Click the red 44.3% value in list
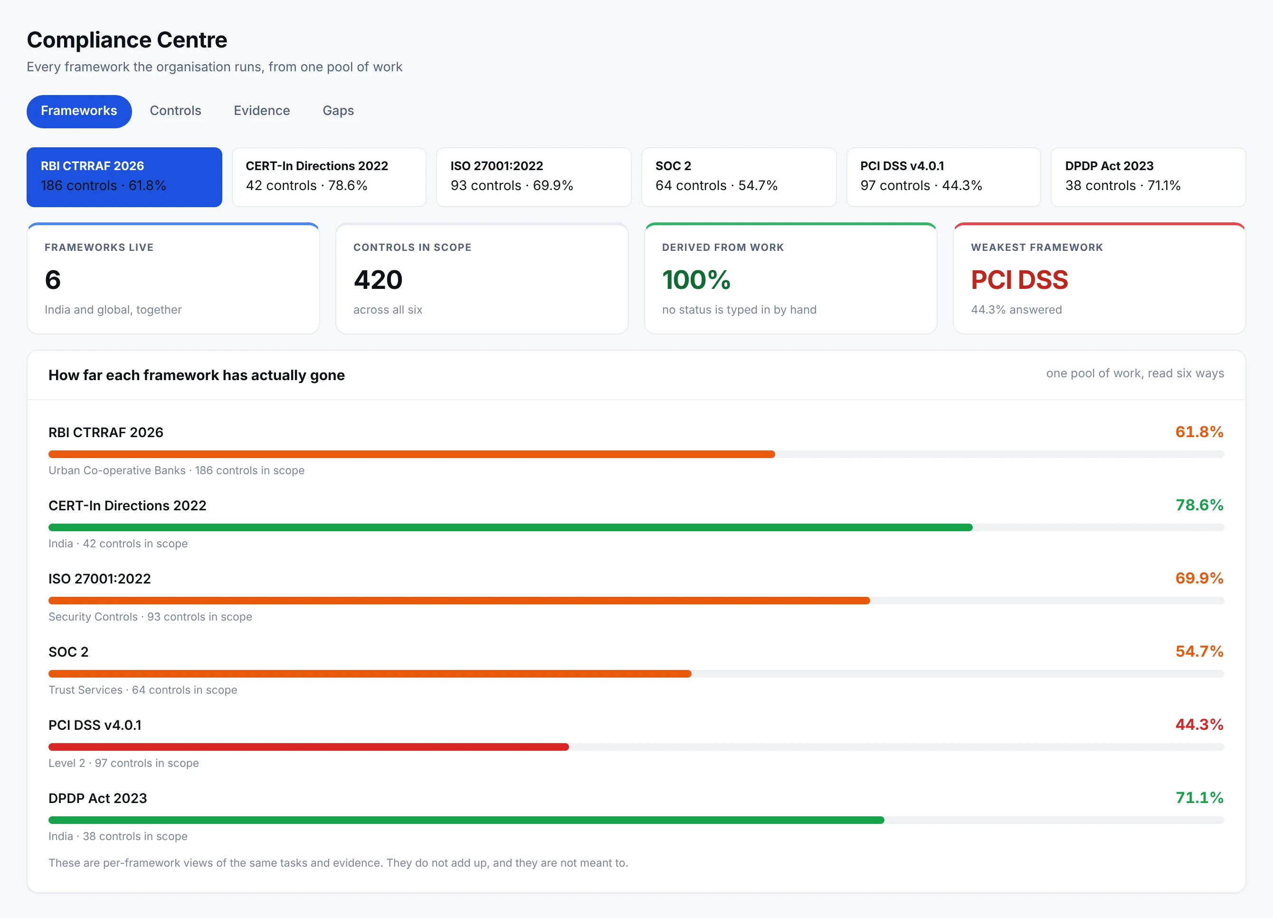Screen dimensions: 1273x918 [1199, 724]
